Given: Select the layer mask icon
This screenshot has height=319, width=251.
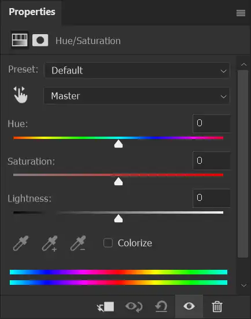Looking at the screenshot, I should (40, 41).
